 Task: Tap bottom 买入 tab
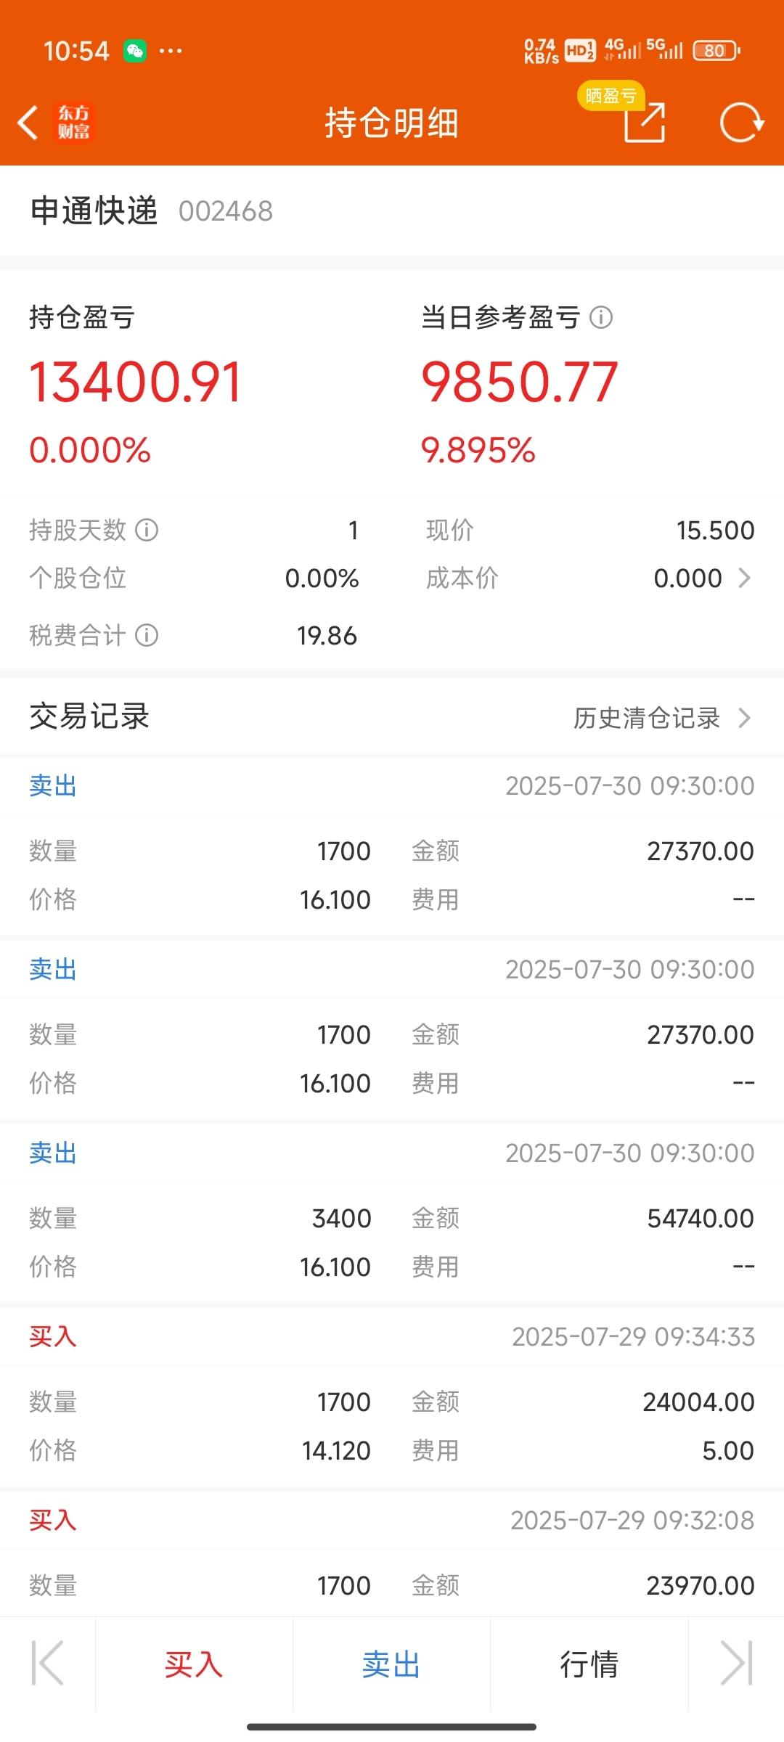[194, 1664]
